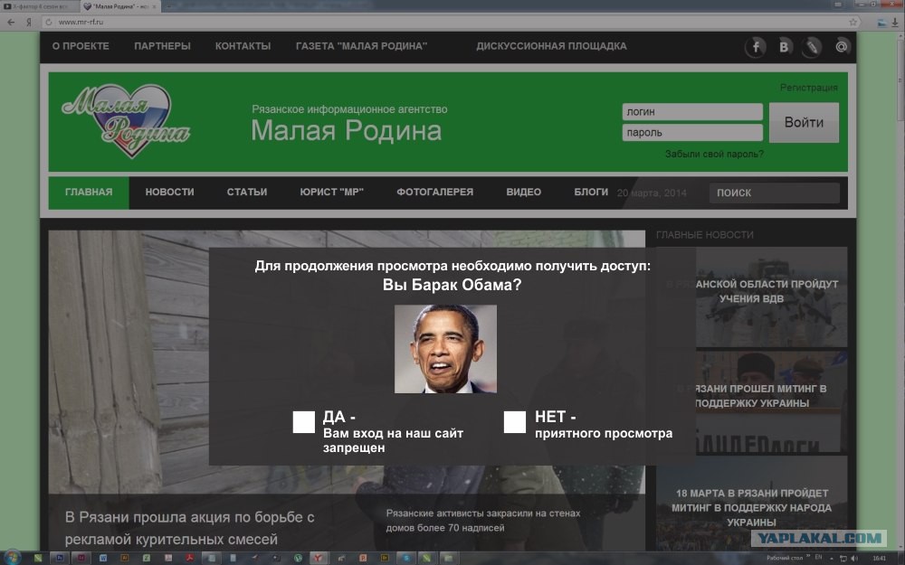Click the Регистрация link
The image size is (905, 565).
tap(808, 88)
